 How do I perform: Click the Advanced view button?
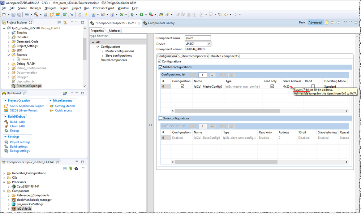point(315,22)
